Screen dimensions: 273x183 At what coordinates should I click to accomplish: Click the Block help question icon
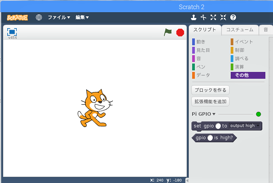233,18
